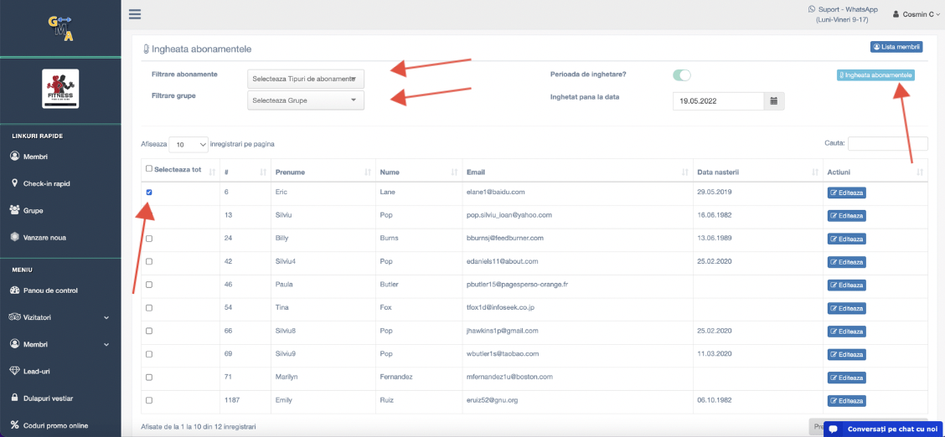Image resolution: width=945 pixels, height=437 pixels.
Task: Click email tfox1d@infoseek.co.jp
Action: pyautogui.click(x=502, y=307)
